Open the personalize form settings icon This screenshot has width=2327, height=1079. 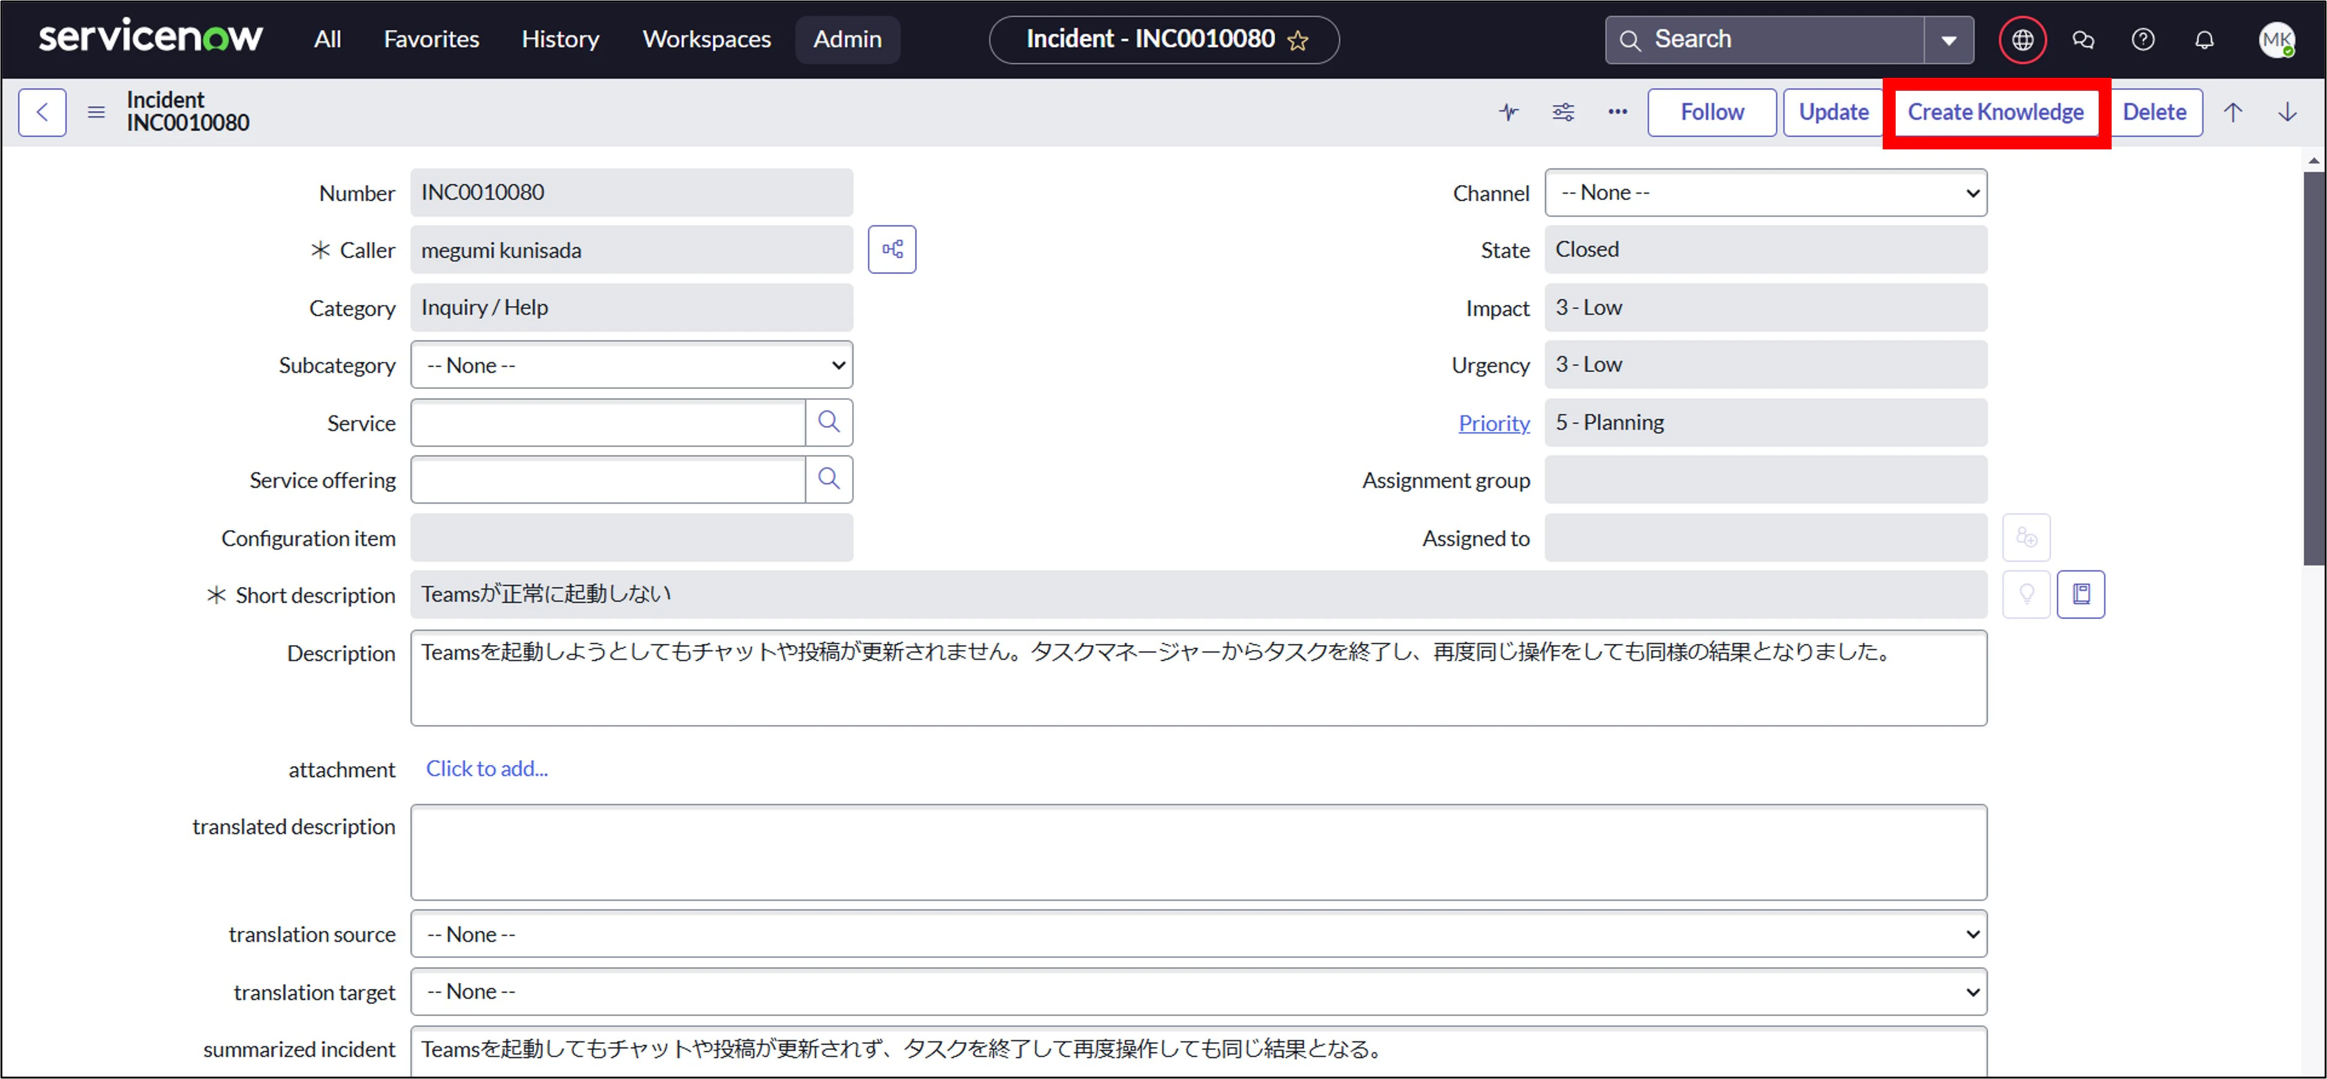(1563, 112)
